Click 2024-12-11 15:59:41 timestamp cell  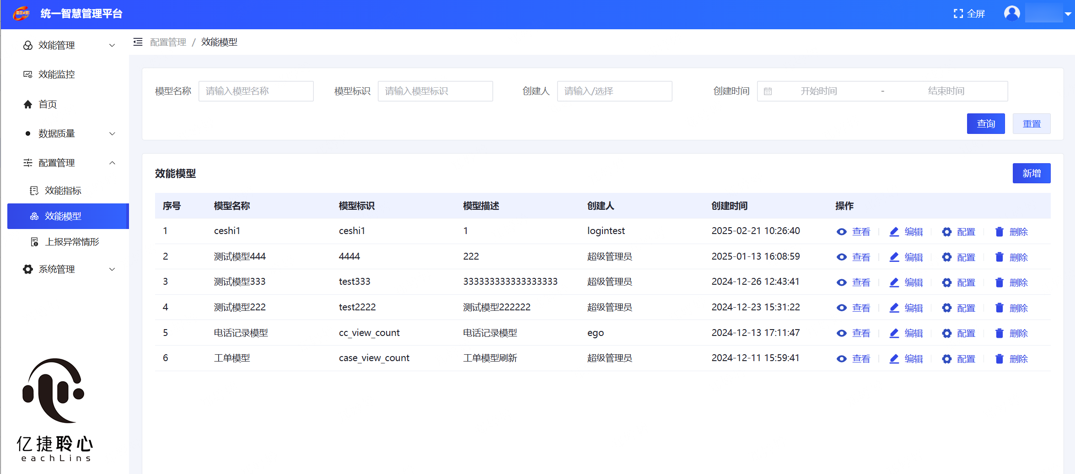755,358
